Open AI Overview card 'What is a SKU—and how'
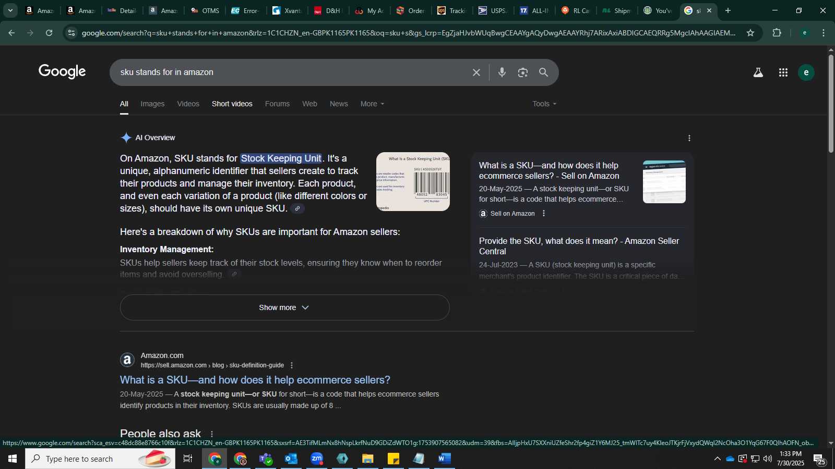835x469 pixels. (x=549, y=170)
